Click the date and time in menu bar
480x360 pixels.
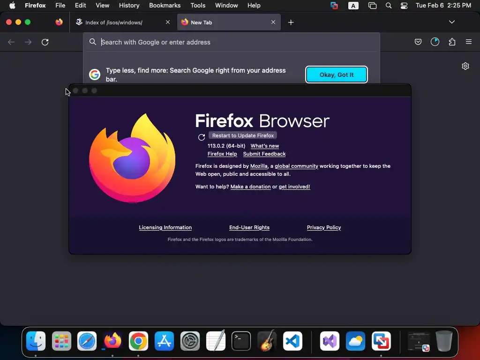[443, 6]
